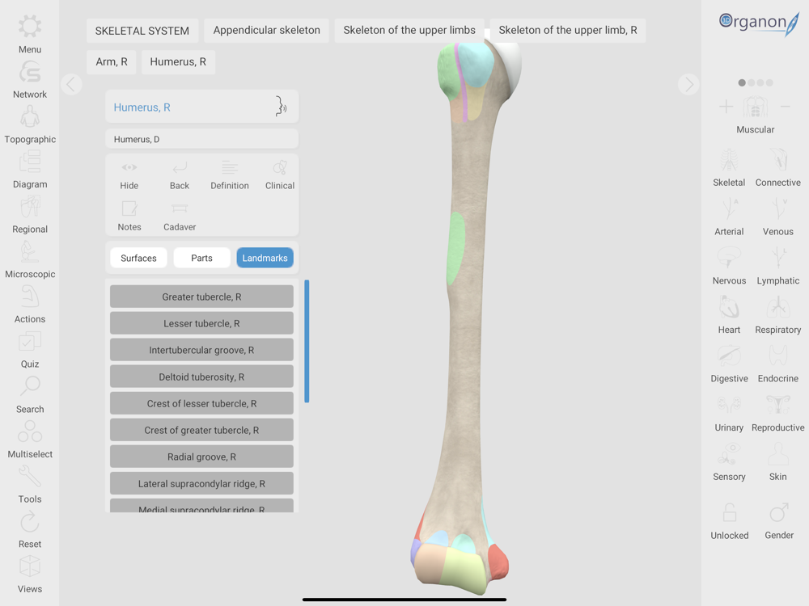Toggle the Digestive system layer

(x=729, y=356)
